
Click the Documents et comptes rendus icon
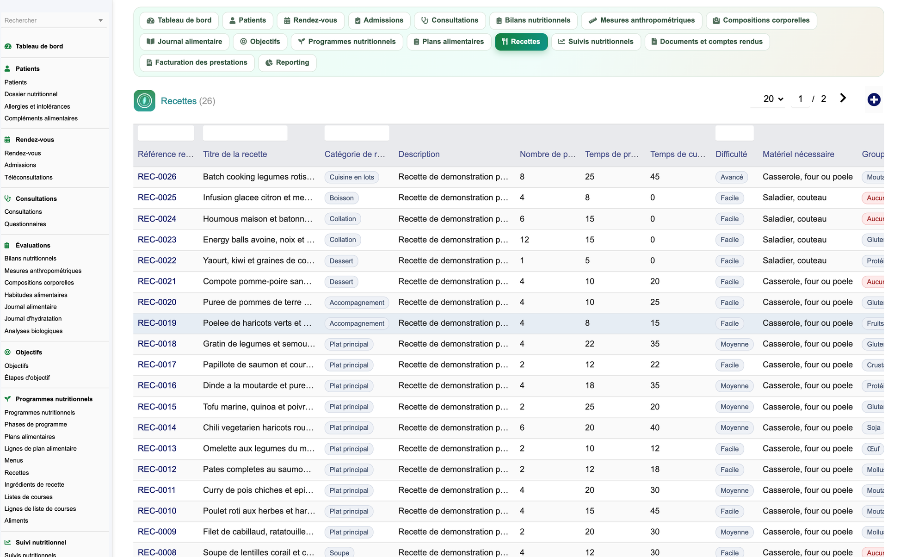coord(654,42)
